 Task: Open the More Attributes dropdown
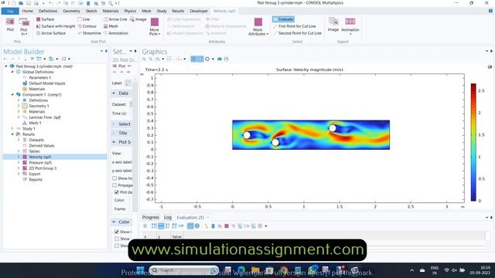click(x=258, y=26)
